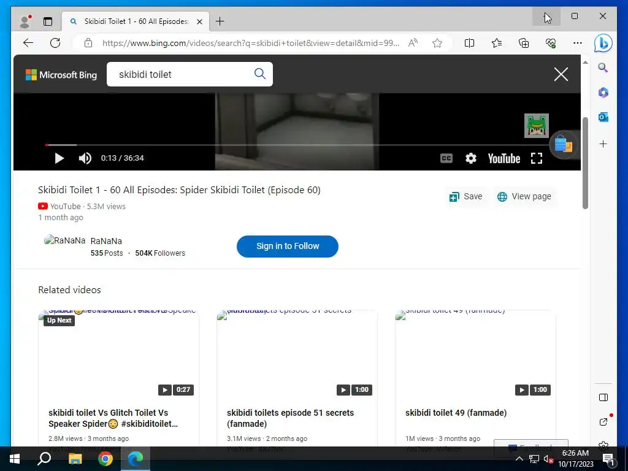Open the tab actions menu icon
This screenshot has height=471, width=628.
48,21
